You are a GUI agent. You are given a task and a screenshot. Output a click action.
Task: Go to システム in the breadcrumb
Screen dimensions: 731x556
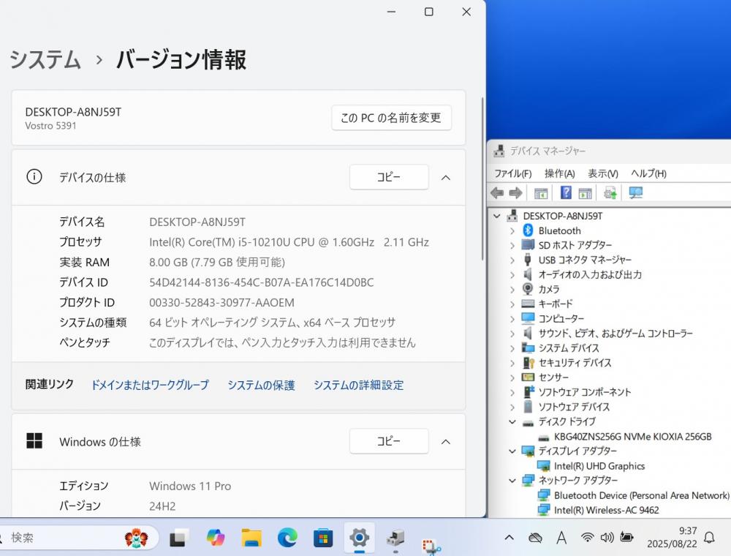click(45, 60)
